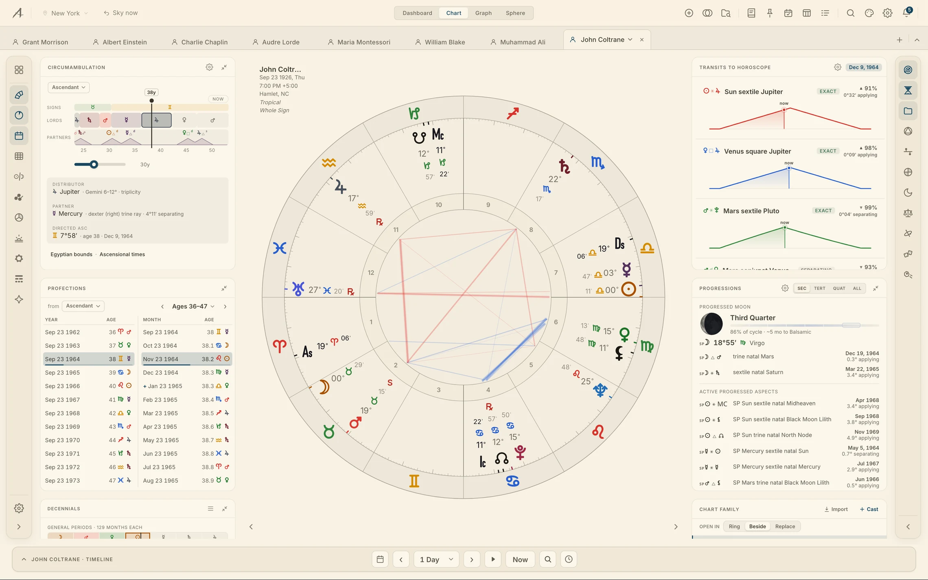Switch to the Dashboard view tab
Image resolution: width=928 pixels, height=580 pixels.
tap(417, 13)
